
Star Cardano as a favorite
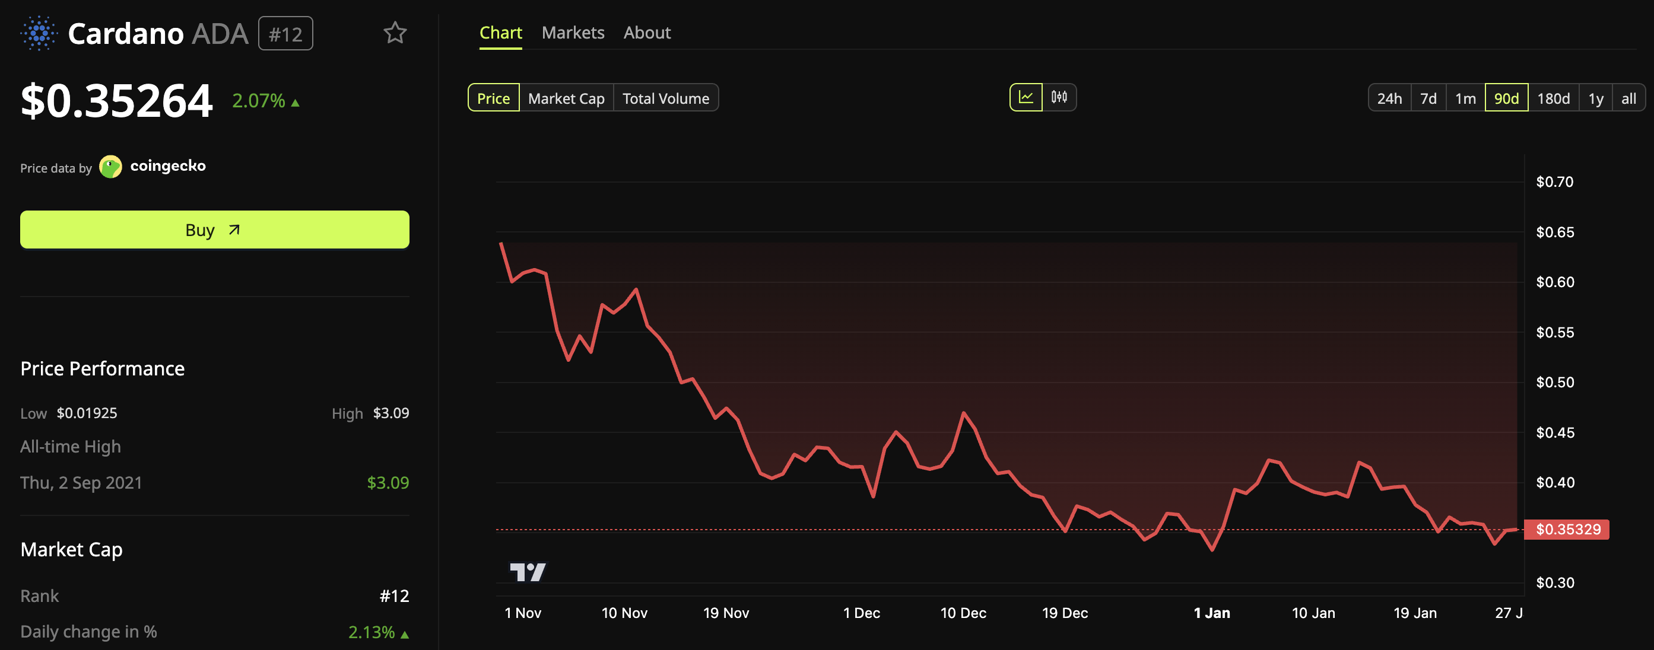click(395, 33)
